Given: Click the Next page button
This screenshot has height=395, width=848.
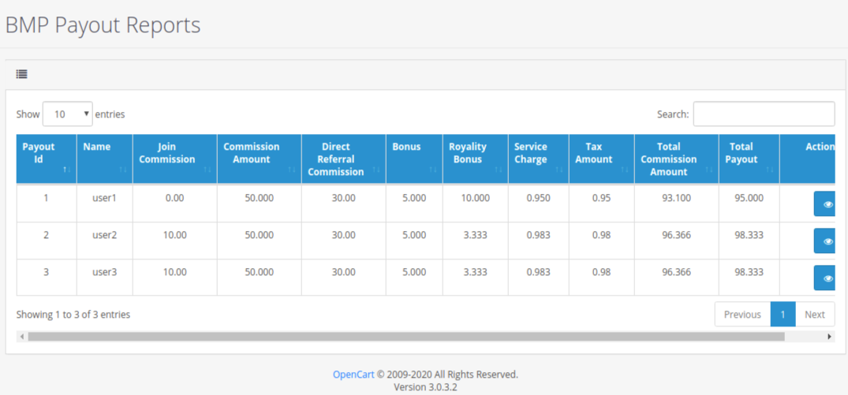Looking at the screenshot, I should pos(814,314).
